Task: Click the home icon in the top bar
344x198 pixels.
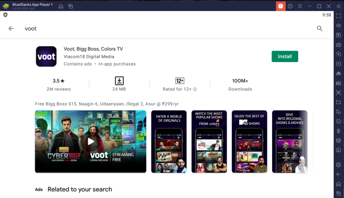Action: click(x=60, y=6)
